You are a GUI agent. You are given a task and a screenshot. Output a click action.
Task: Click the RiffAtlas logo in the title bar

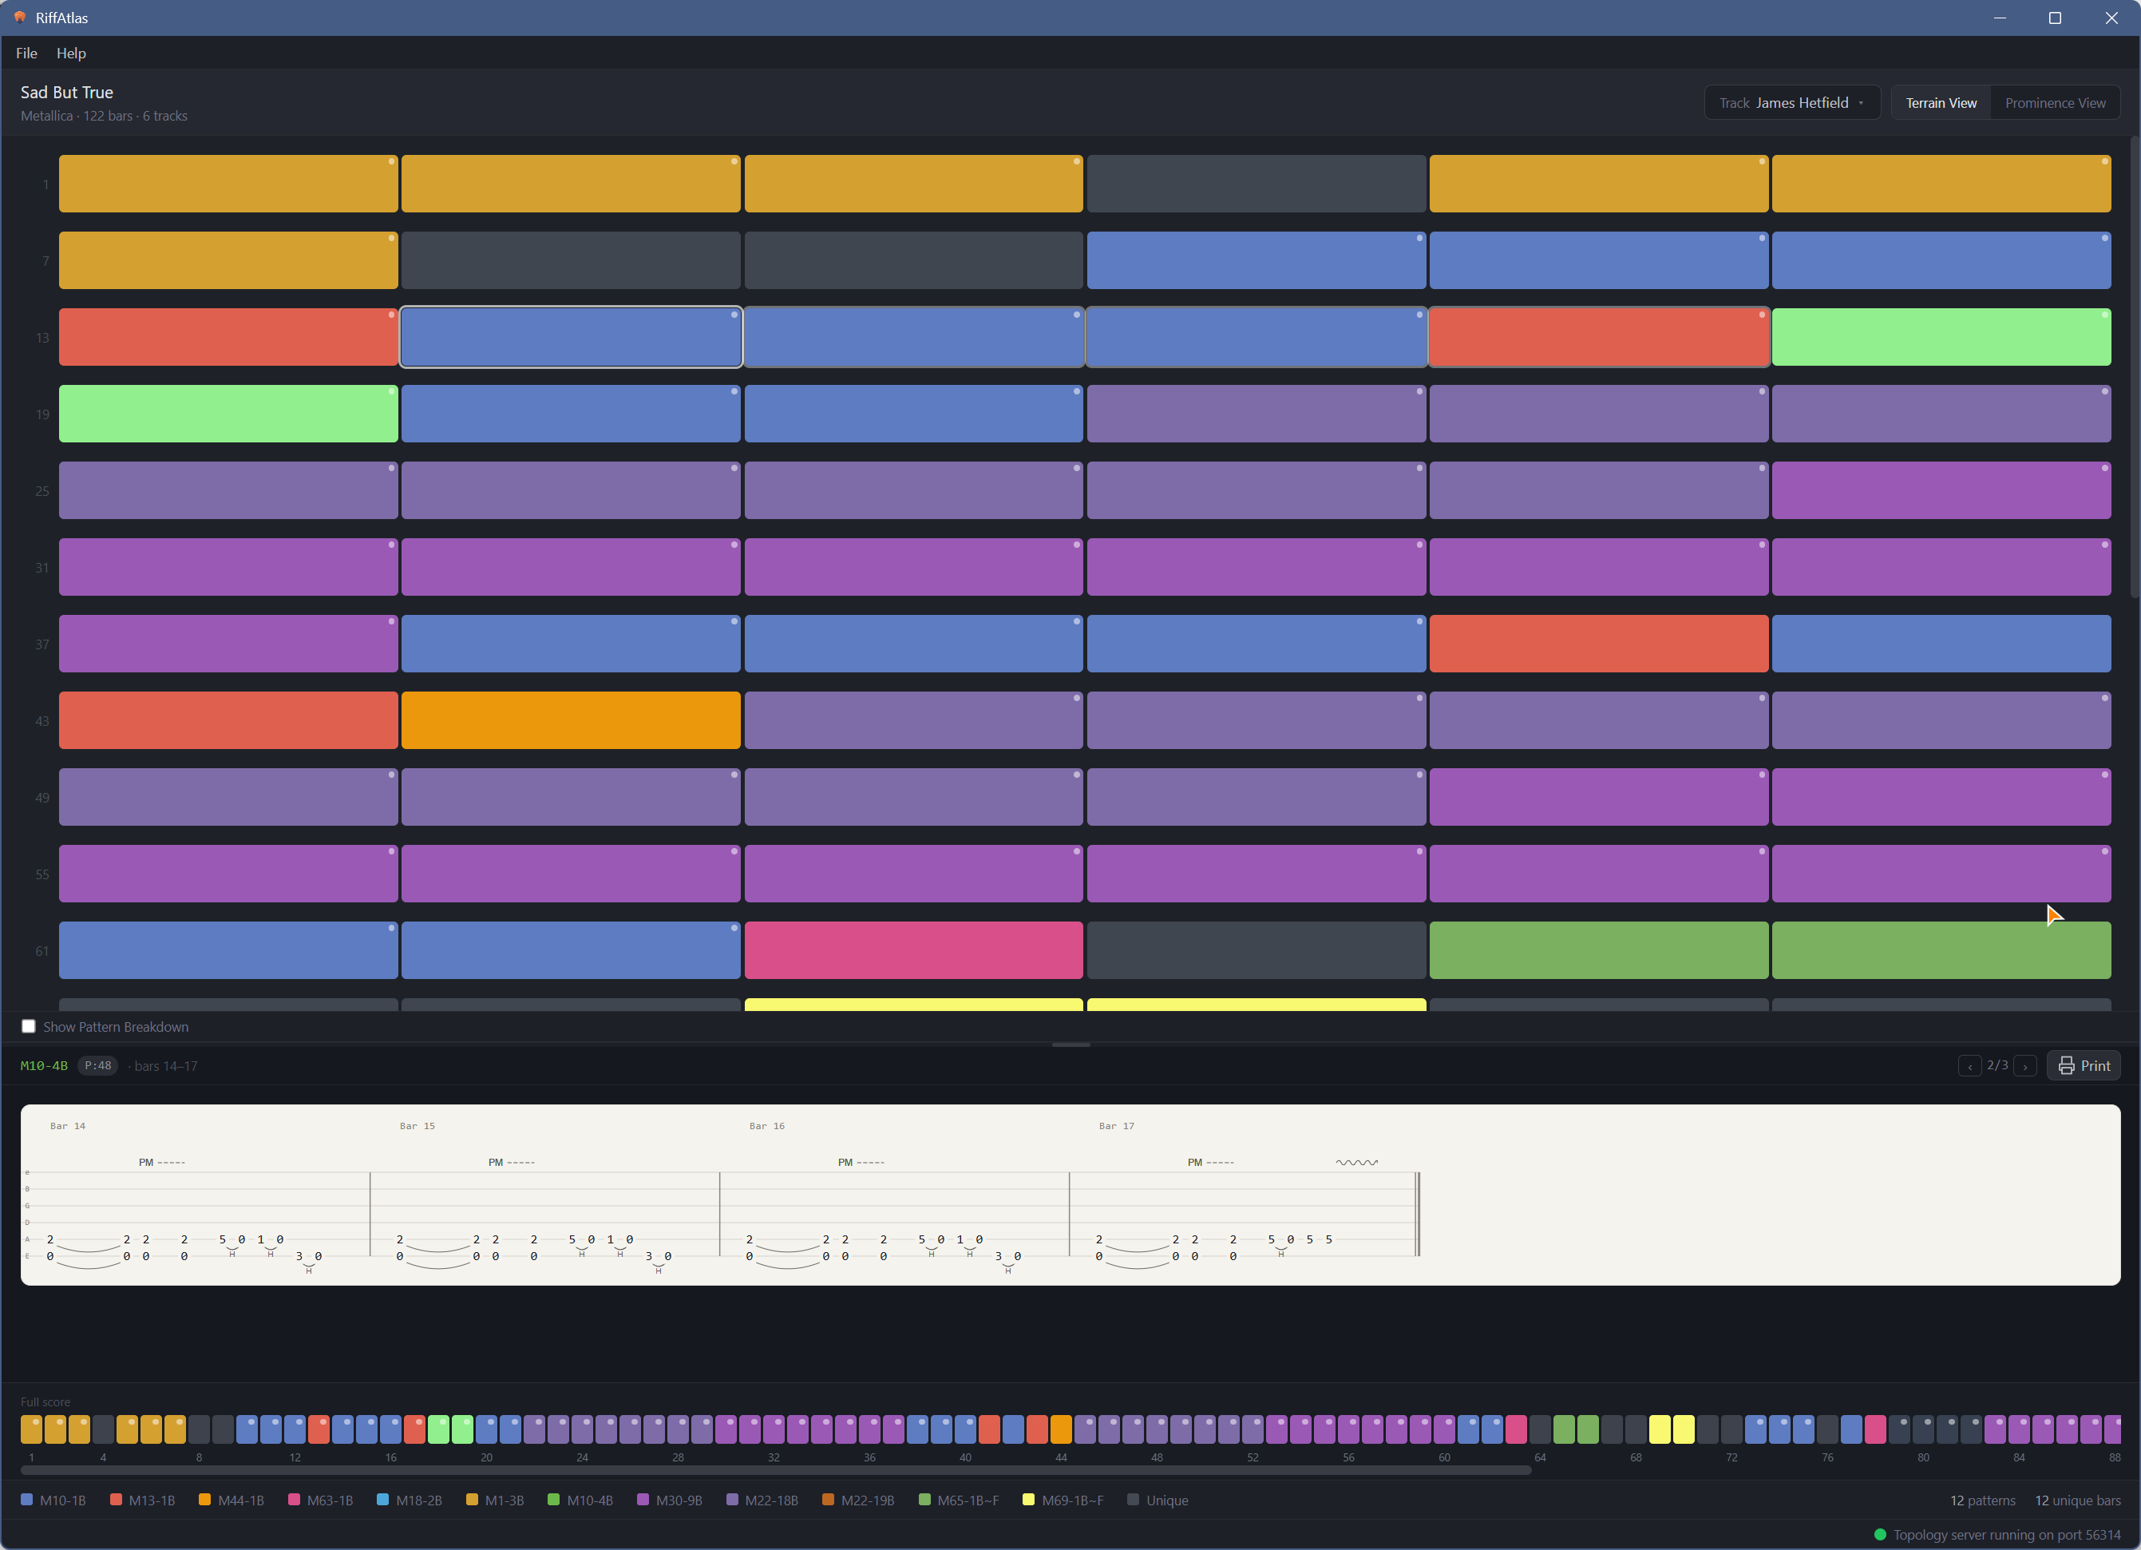pyautogui.click(x=21, y=17)
